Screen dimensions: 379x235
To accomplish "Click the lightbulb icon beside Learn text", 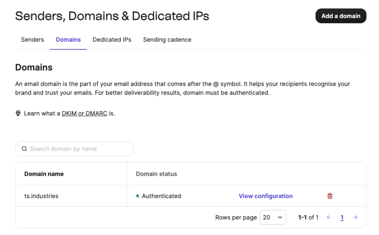I will pos(18,113).
